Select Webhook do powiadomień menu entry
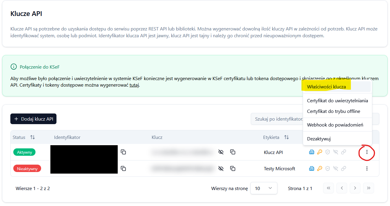 pyautogui.click(x=337, y=125)
